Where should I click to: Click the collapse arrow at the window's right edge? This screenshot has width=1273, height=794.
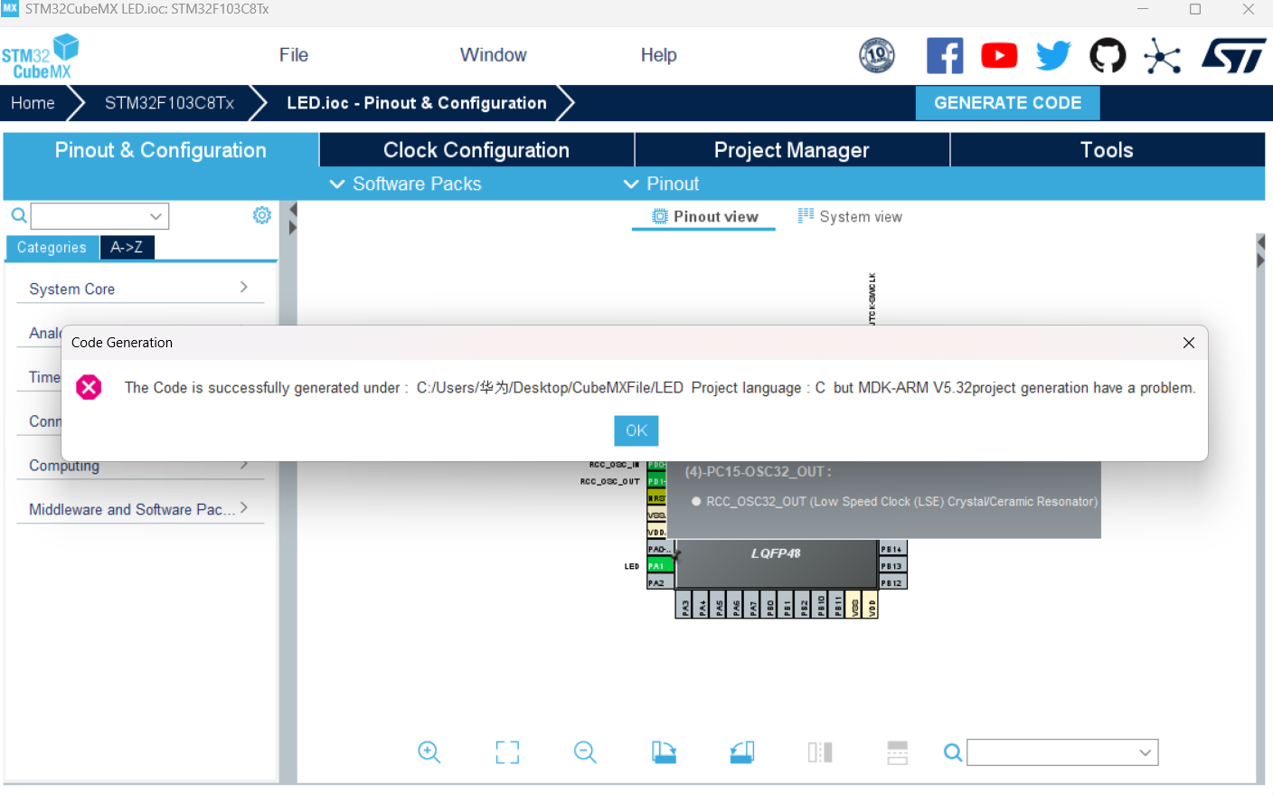pyautogui.click(x=1260, y=242)
